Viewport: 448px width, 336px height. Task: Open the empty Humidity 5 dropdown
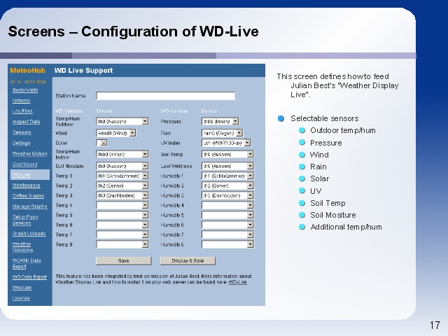point(227,215)
